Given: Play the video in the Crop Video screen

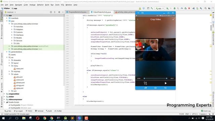Looking at the screenshot, I should pyautogui.click(x=166, y=83).
